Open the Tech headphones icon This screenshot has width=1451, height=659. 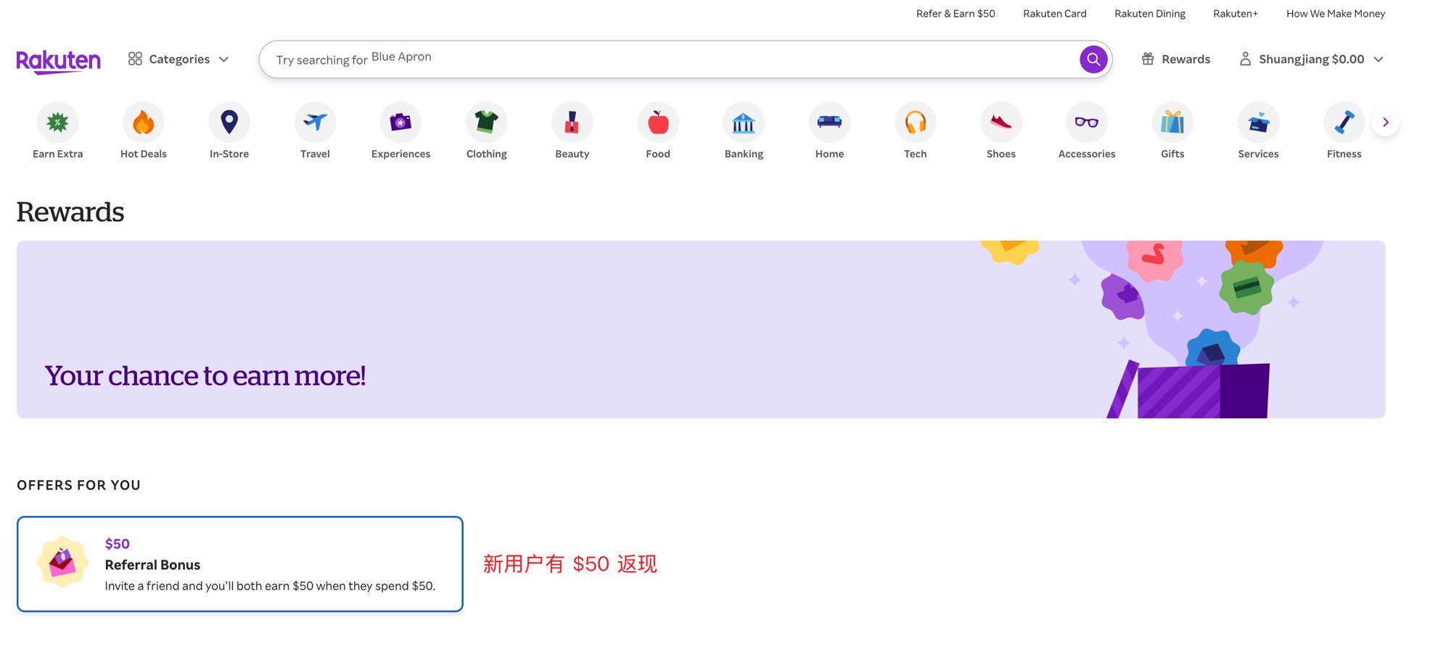(x=916, y=123)
